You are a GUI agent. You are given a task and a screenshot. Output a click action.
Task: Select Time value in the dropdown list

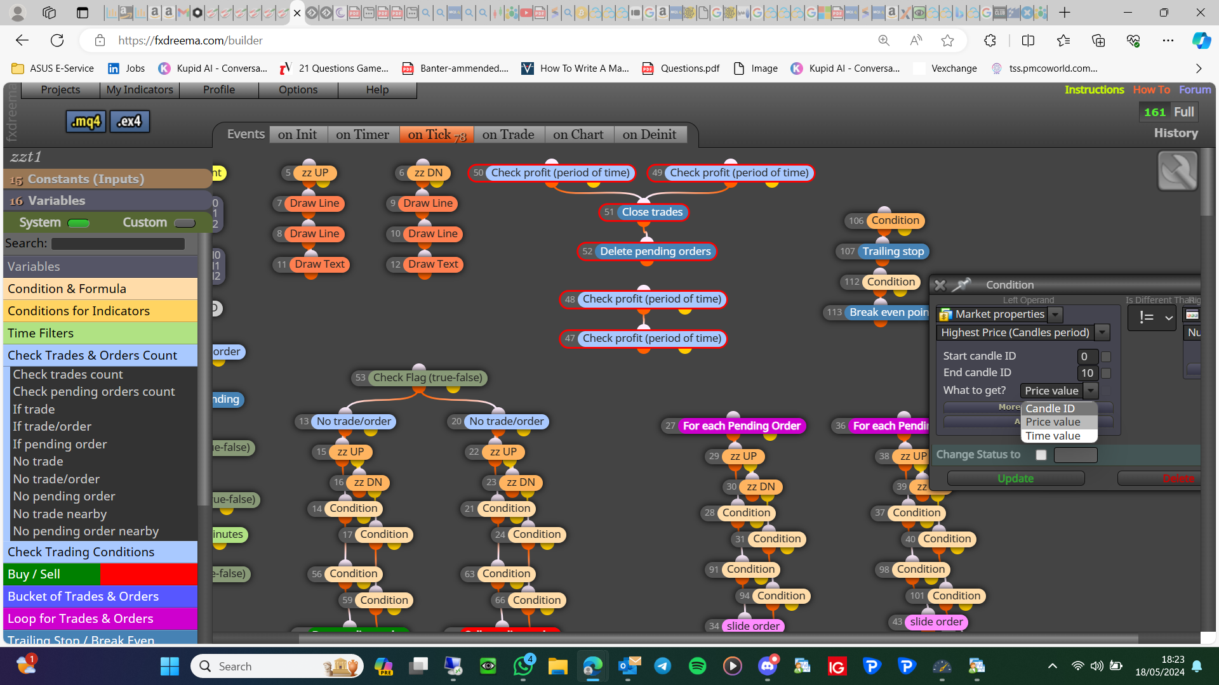(1059, 436)
